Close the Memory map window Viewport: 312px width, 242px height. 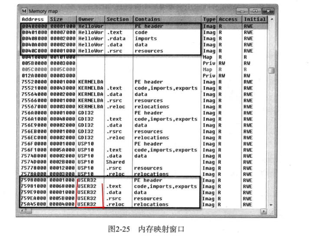(x=268, y=11)
